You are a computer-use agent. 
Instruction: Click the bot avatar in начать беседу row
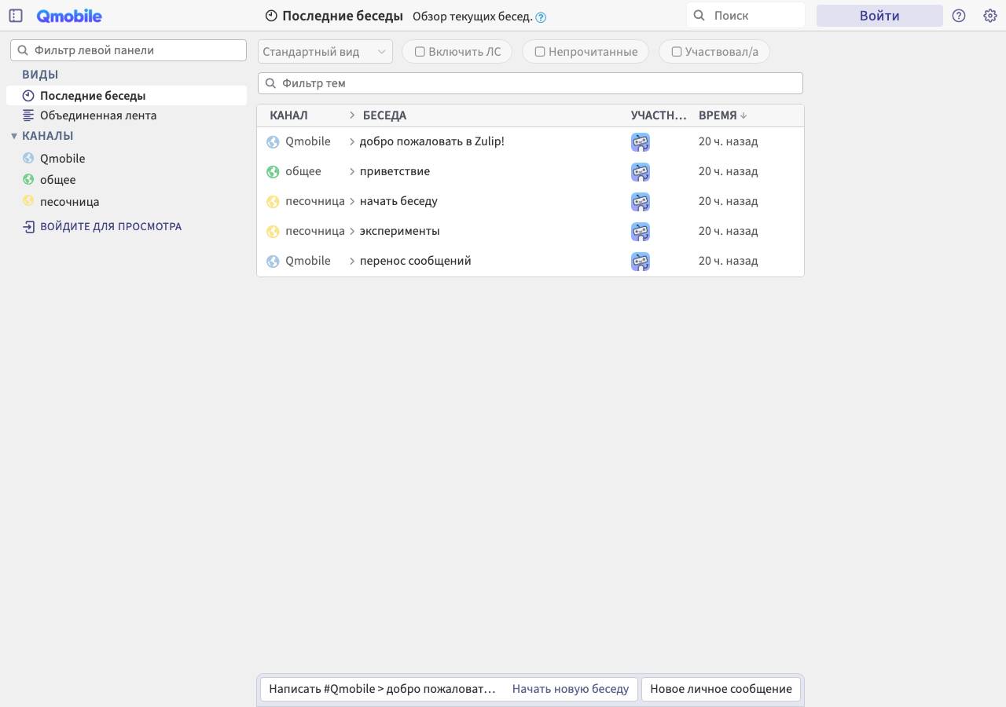[x=641, y=202]
